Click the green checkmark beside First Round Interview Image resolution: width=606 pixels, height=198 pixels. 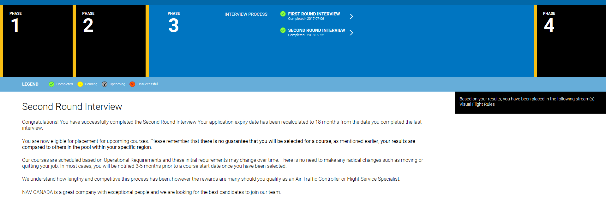click(283, 14)
